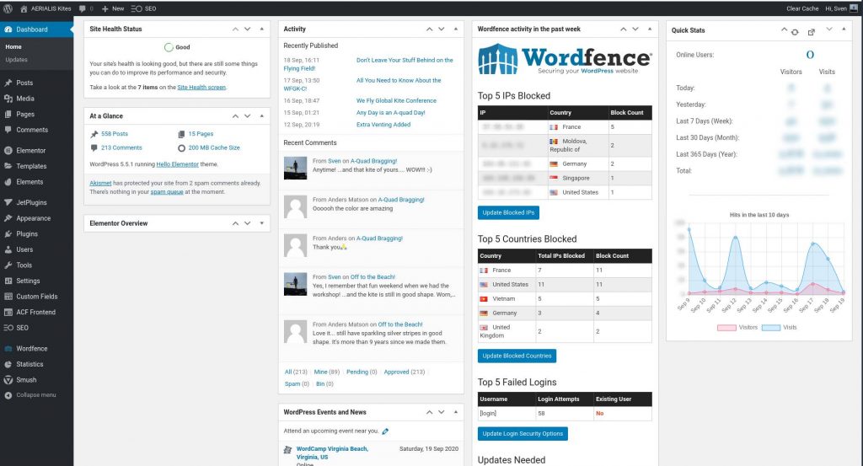This screenshot has height=466, width=863.
Task: Toggle the At a Glance panel
Action: [262, 116]
